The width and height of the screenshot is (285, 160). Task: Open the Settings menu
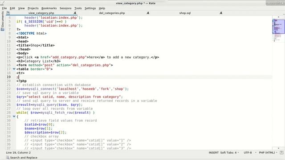[90, 8]
